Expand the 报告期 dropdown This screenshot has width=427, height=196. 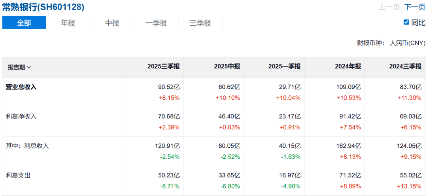tap(19, 67)
